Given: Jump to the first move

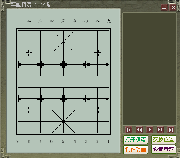Looking at the screenshot, I should (x=129, y=130).
